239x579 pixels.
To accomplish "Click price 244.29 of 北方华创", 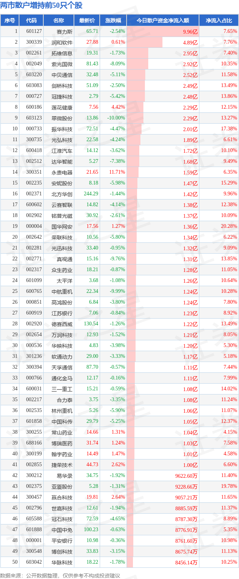I will tap(91, 194).
